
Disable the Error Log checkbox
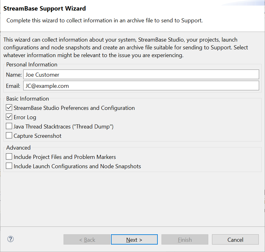[9, 117]
